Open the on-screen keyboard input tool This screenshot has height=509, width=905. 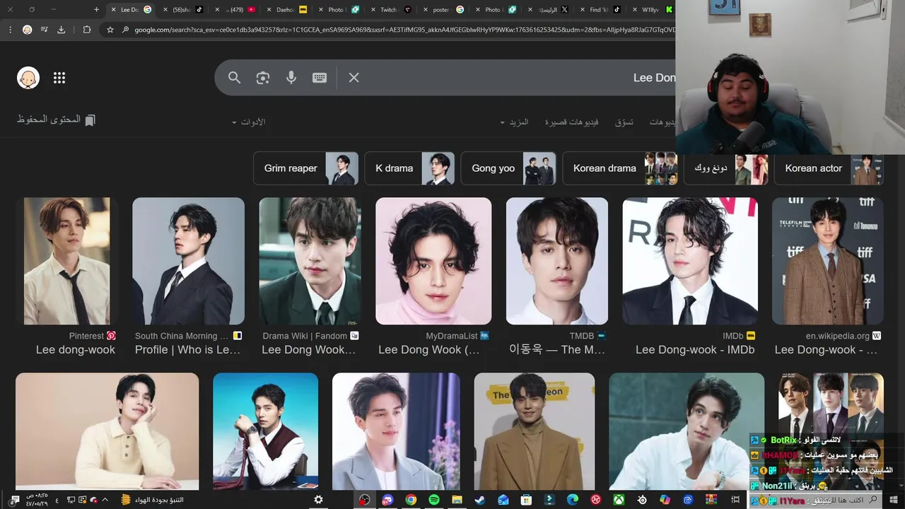tap(320, 78)
